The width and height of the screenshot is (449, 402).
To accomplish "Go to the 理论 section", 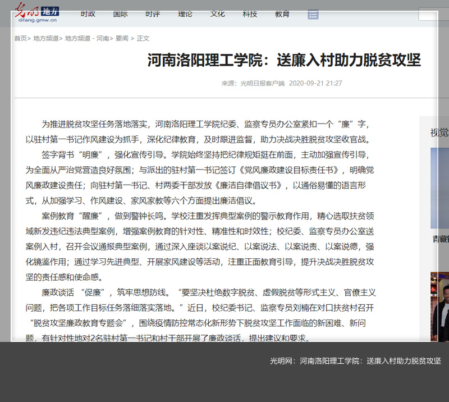I will pos(185,13).
